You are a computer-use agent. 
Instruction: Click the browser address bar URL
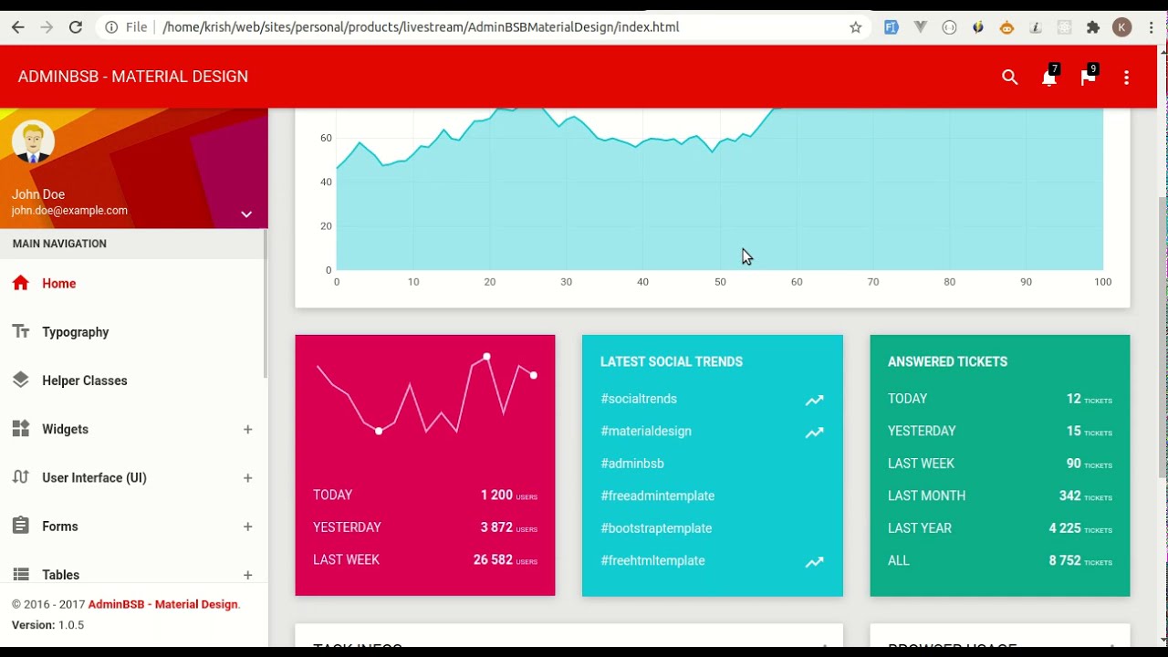click(421, 27)
